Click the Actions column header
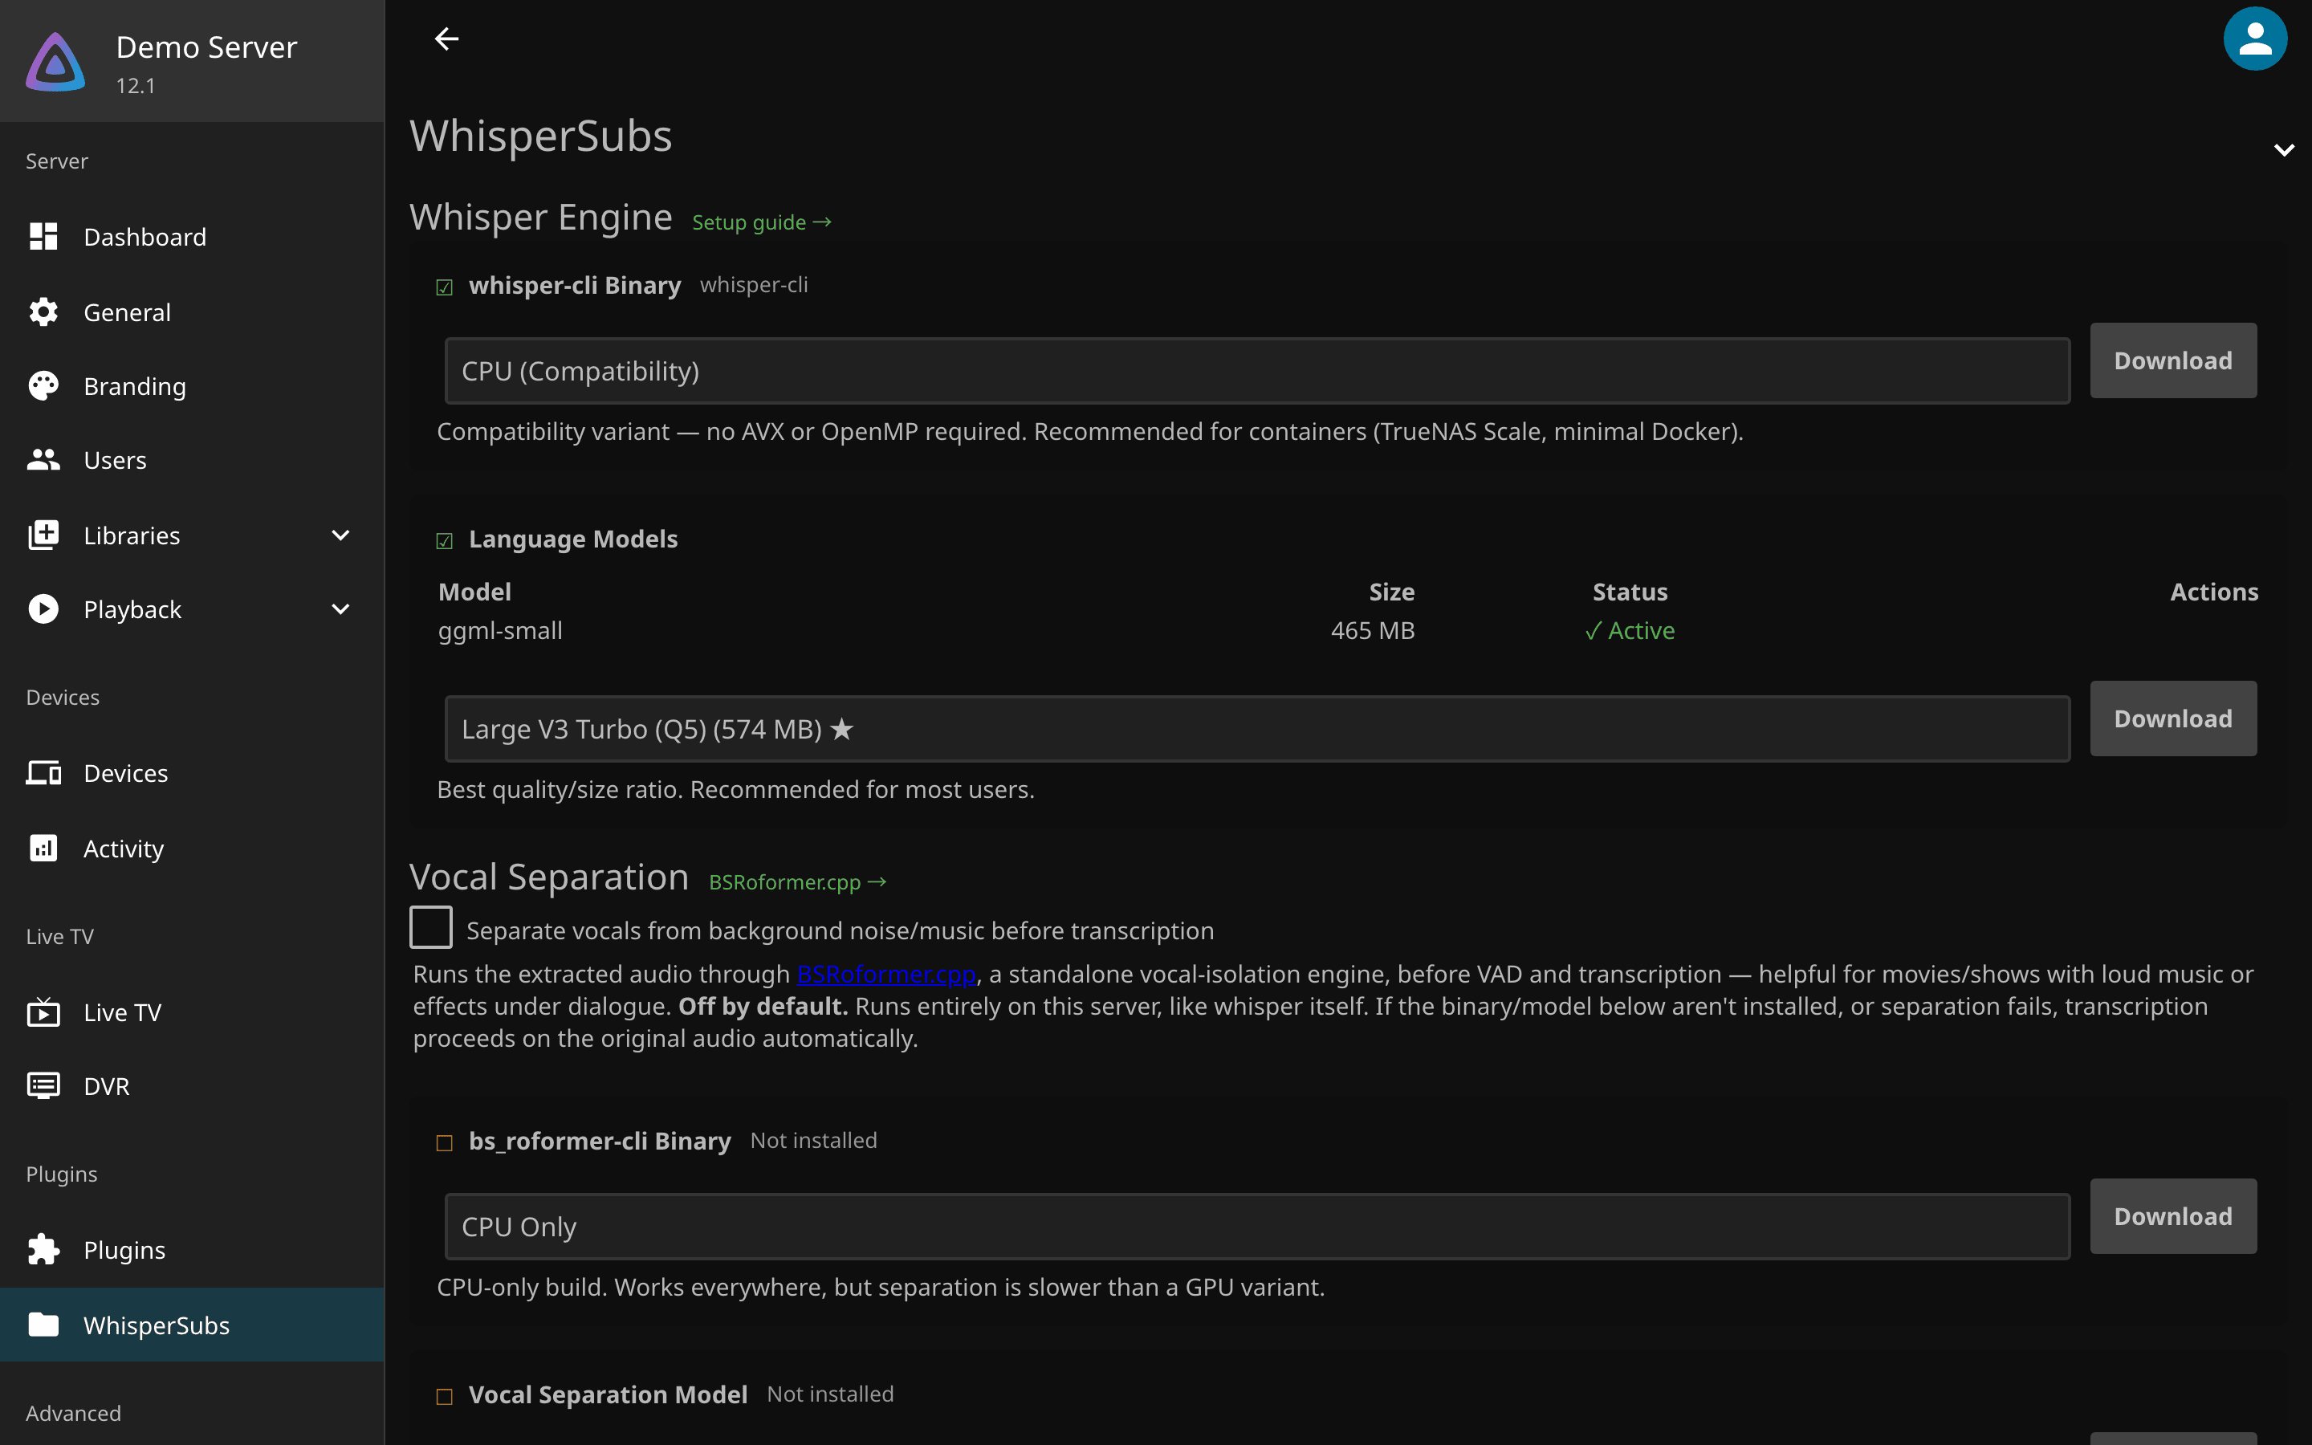This screenshot has width=2312, height=1445. 2213,592
